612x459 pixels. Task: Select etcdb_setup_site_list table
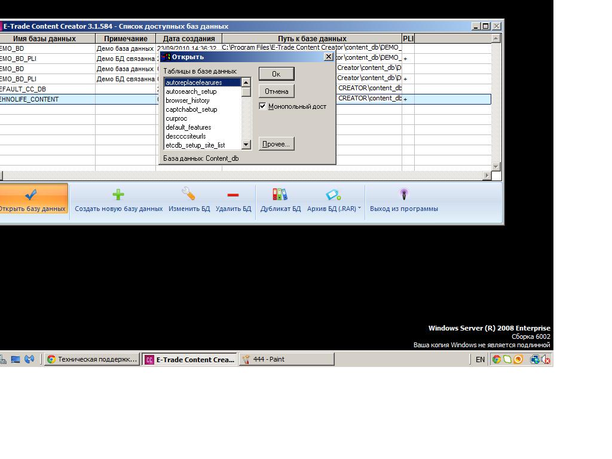pos(203,145)
